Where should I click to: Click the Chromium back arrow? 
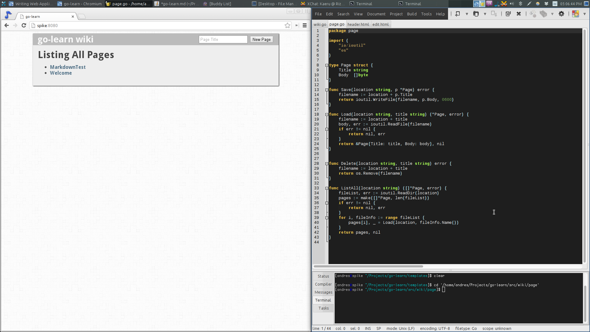[x=7, y=26]
